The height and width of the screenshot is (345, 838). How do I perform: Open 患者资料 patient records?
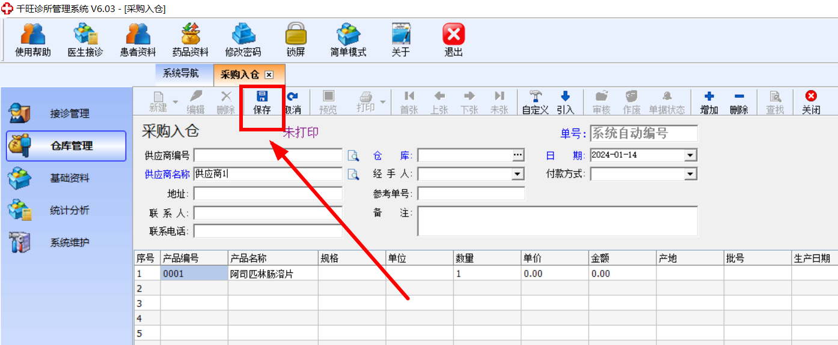tap(138, 40)
